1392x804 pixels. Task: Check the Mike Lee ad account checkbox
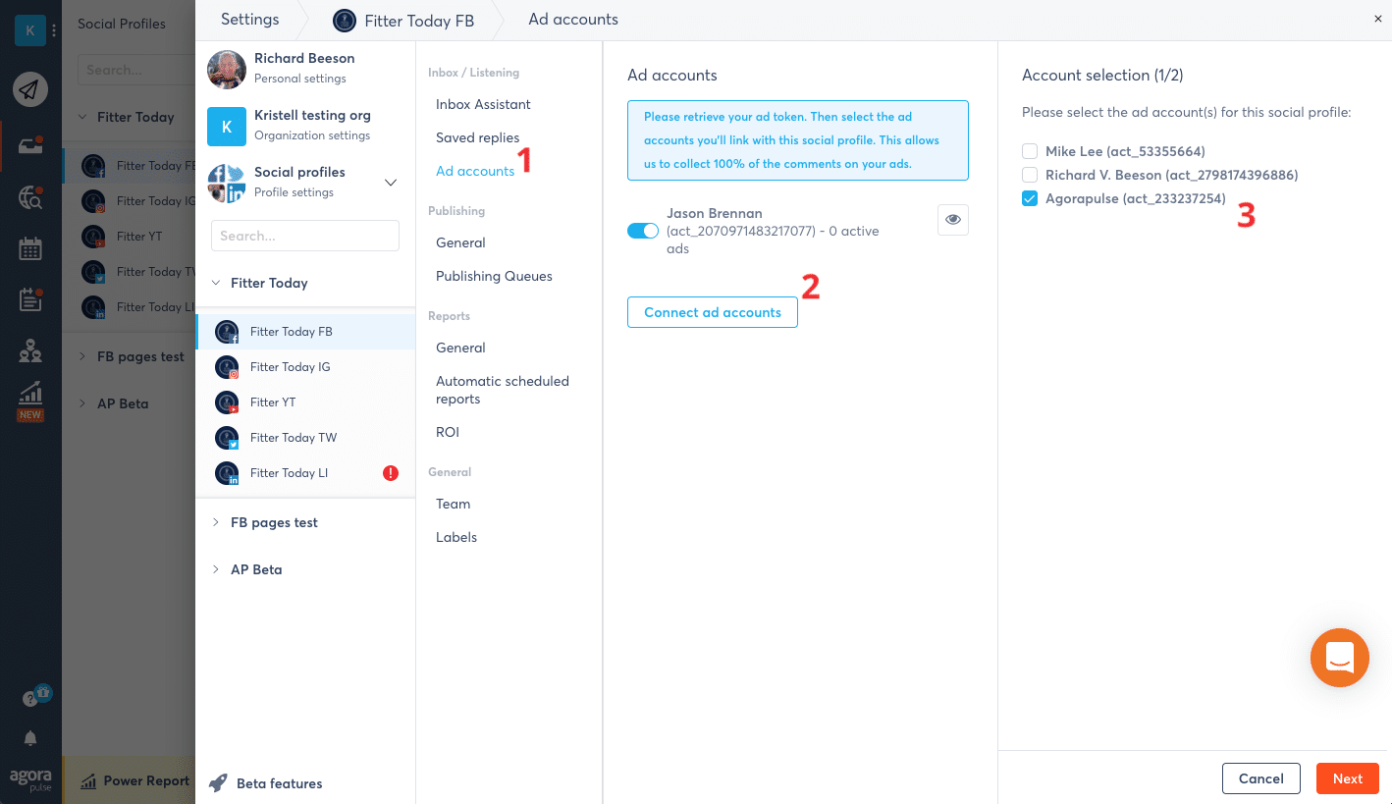tap(1030, 151)
